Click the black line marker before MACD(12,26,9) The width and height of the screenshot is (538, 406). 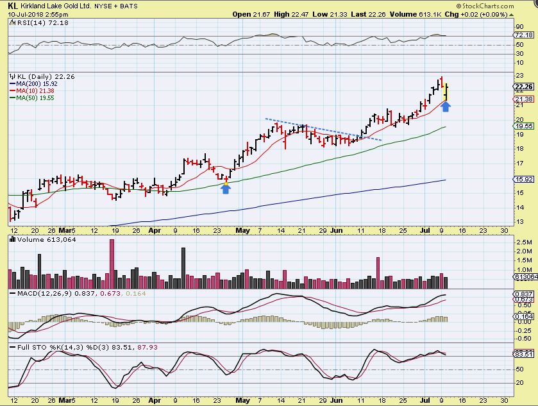pyautogui.click(x=13, y=294)
